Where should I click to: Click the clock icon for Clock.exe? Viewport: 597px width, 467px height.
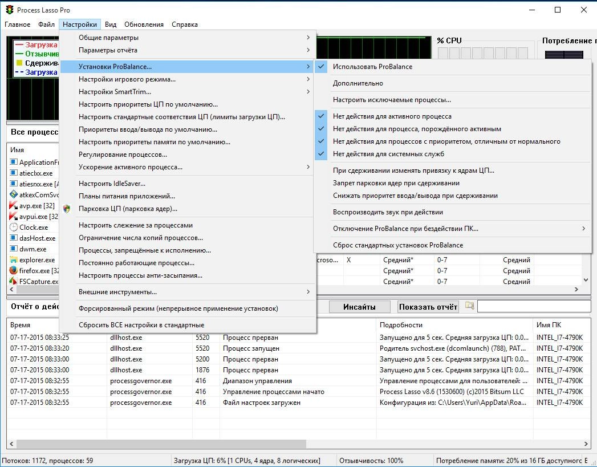[13, 227]
